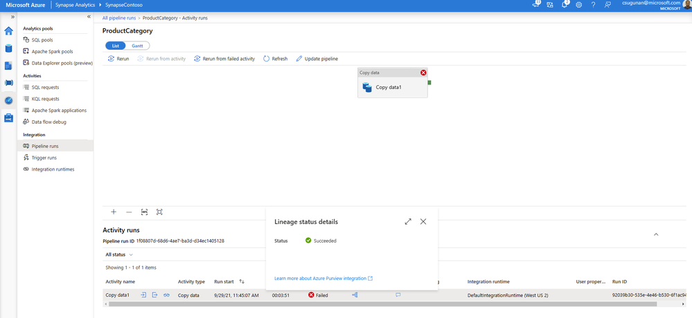Open SQL requests activity list
Screen dimensions: 692x318
[x=45, y=87]
